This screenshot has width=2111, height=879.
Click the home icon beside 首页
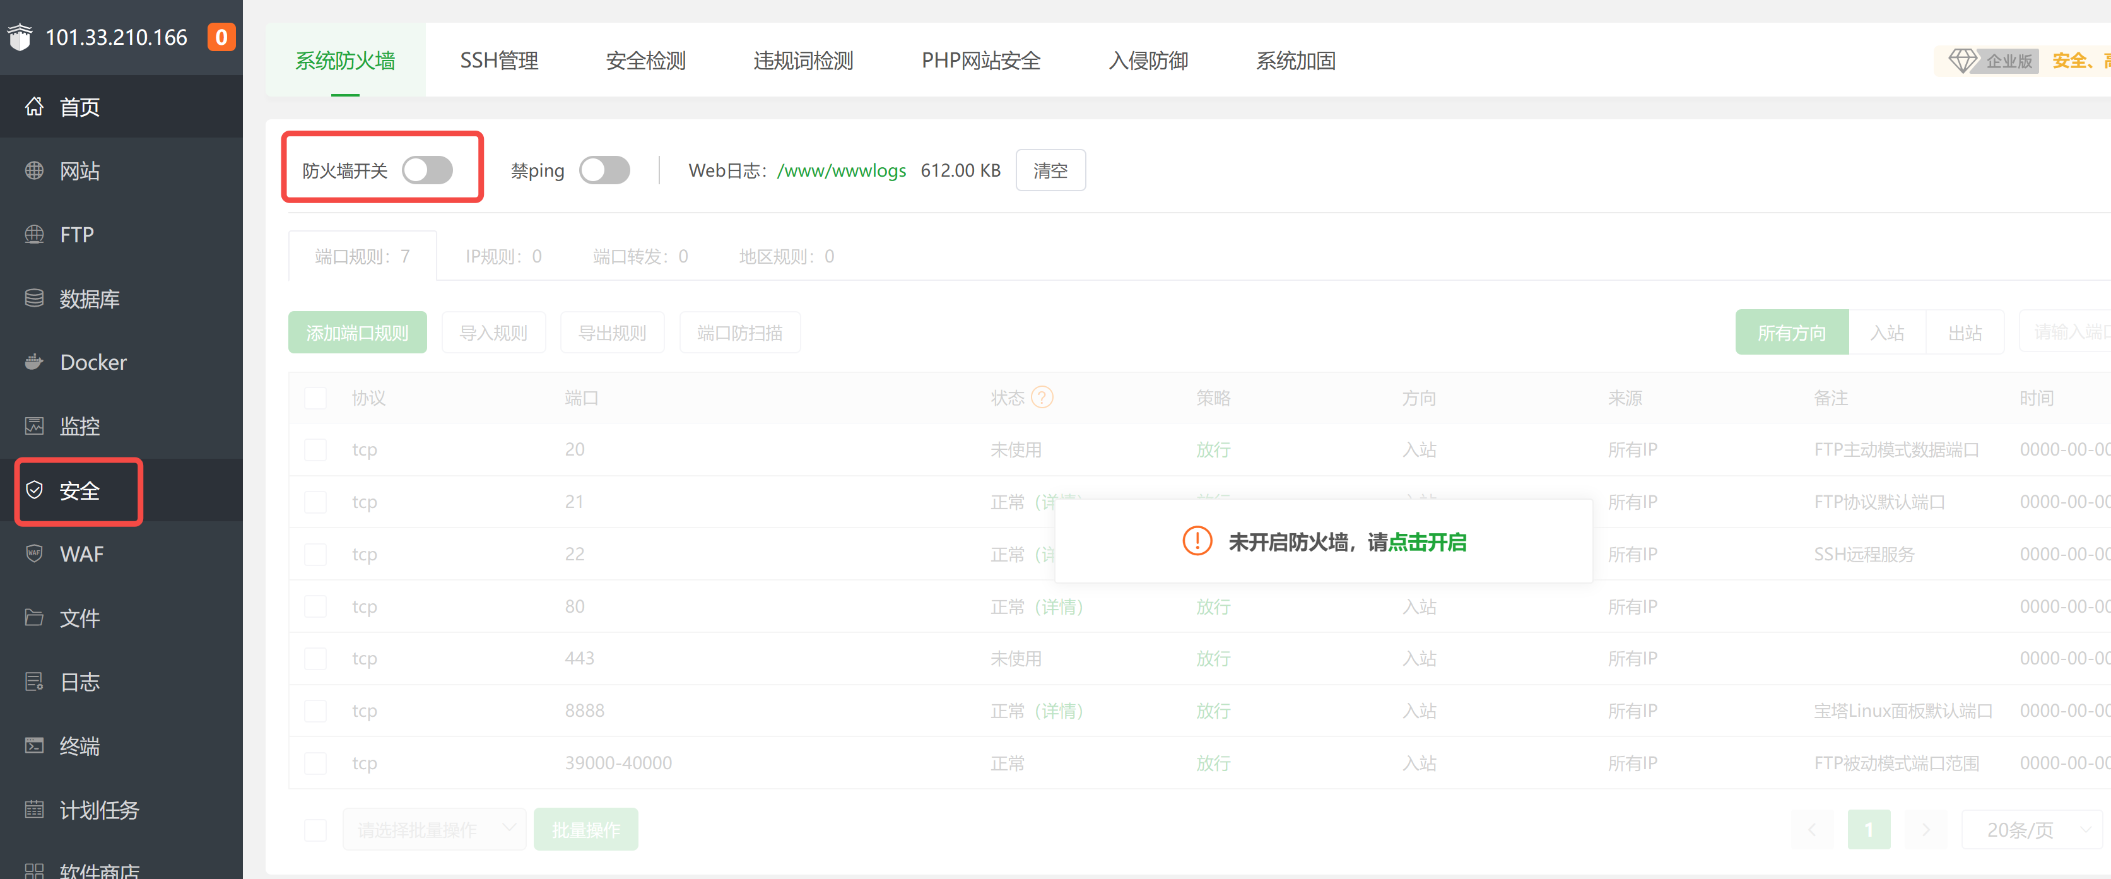click(33, 107)
